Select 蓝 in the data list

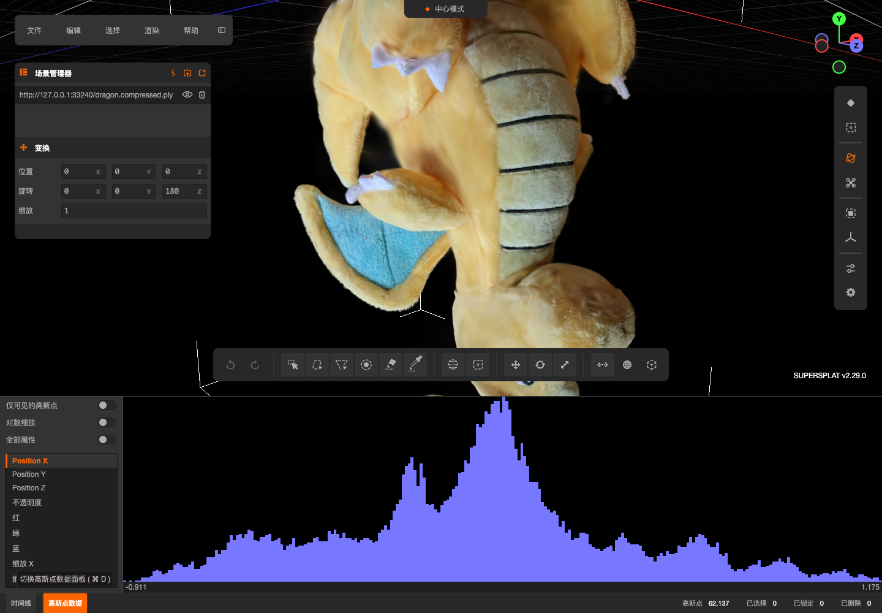61,549
